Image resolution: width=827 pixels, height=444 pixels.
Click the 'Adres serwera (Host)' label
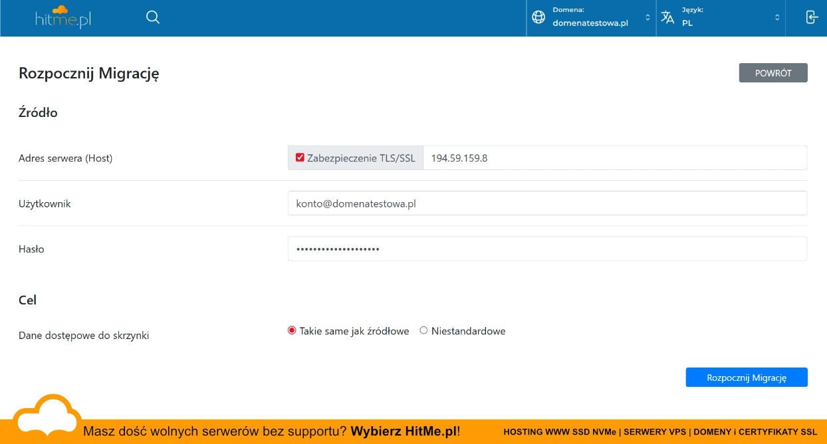coord(65,158)
